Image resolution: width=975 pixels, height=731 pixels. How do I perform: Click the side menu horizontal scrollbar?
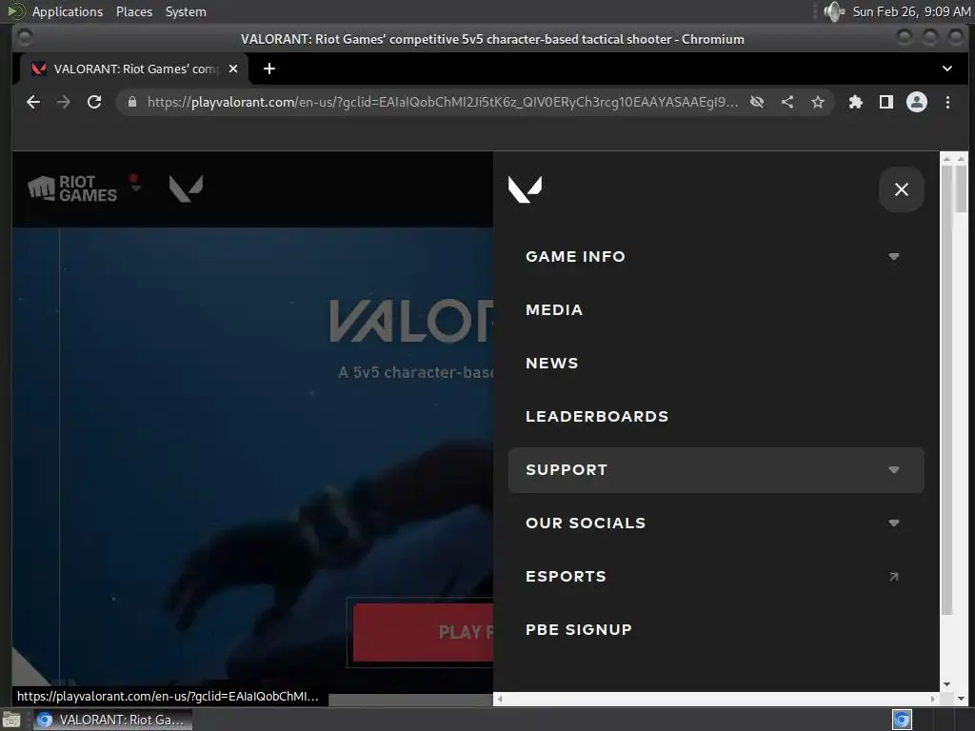pyautogui.click(x=716, y=699)
